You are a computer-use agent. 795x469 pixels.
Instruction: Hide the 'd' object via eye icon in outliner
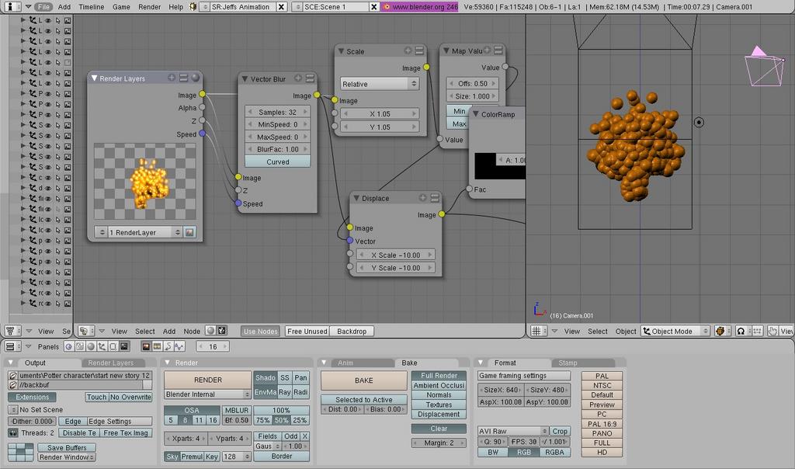[48, 188]
